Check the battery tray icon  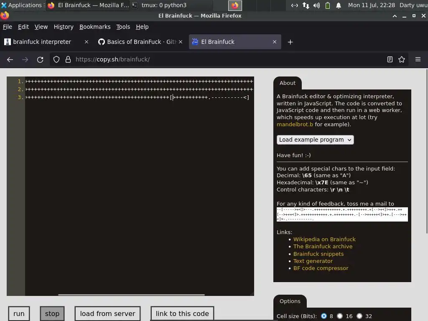pyautogui.click(x=328, y=5)
